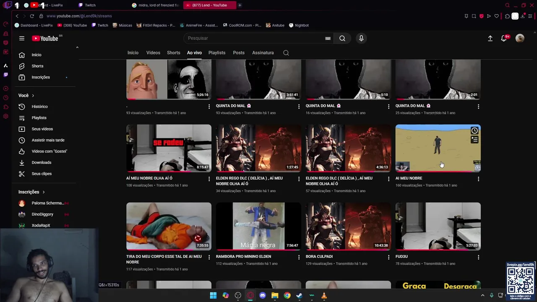Viewport: 537px width, 302px height.
Task: Open the FUD3U video title
Action: [401, 257]
